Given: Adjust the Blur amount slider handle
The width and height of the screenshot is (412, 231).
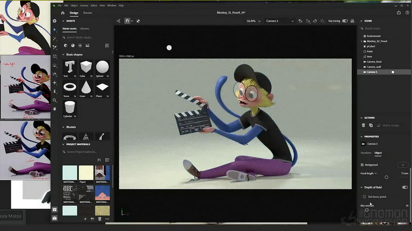Looking at the screenshot, I should pos(367,210).
